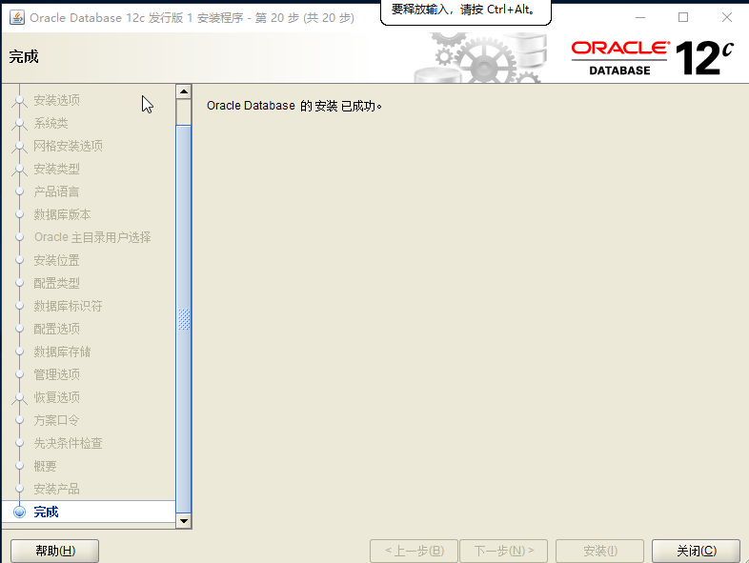Select the 安装产品 step

point(56,489)
